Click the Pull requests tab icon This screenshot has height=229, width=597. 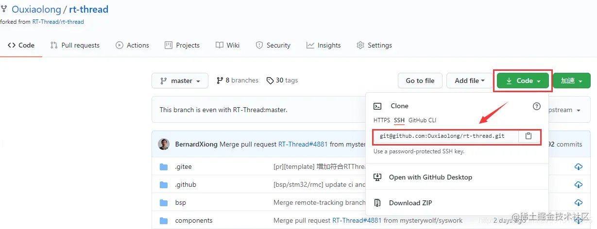(x=54, y=45)
